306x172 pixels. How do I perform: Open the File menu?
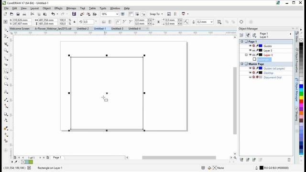(6, 8)
